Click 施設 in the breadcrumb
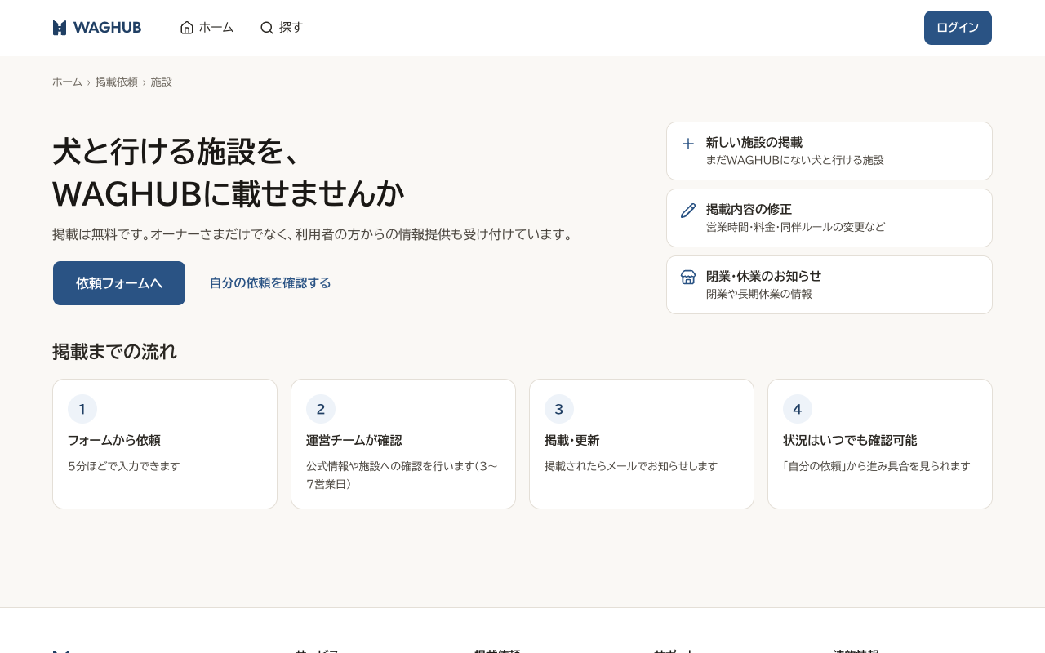The image size is (1045, 653). 162,82
